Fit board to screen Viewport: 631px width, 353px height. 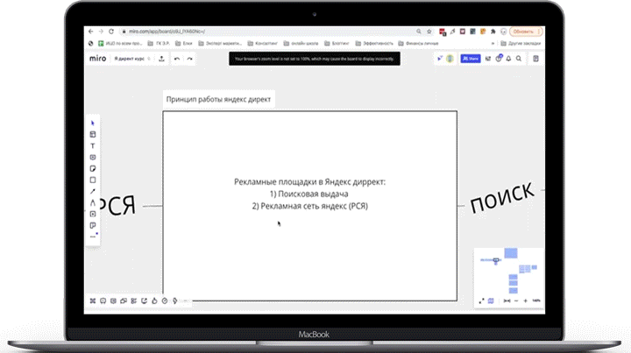[x=507, y=300]
